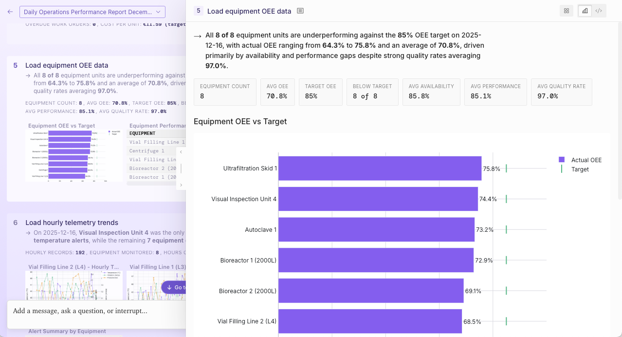
Task: Expand the panel using the right chevron handle
Action: click(x=181, y=185)
